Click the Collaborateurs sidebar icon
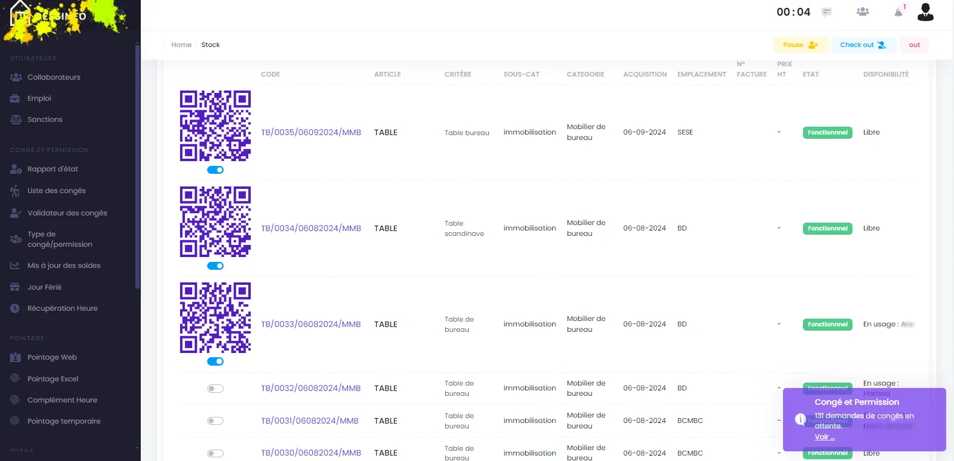This screenshot has width=954, height=461. click(x=16, y=77)
